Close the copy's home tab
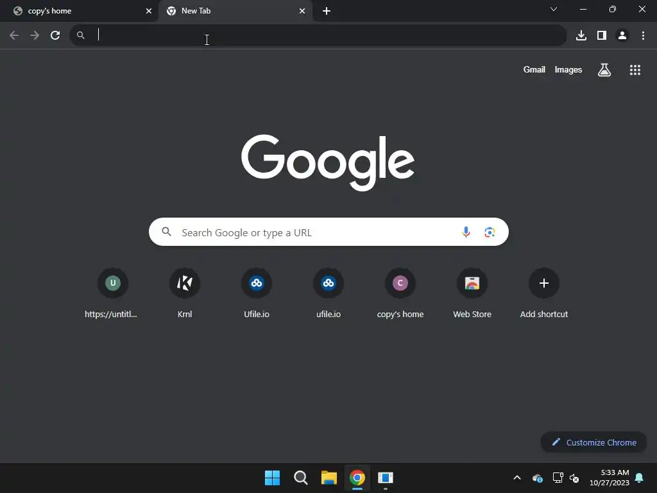 pyautogui.click(x=149, y=11)
